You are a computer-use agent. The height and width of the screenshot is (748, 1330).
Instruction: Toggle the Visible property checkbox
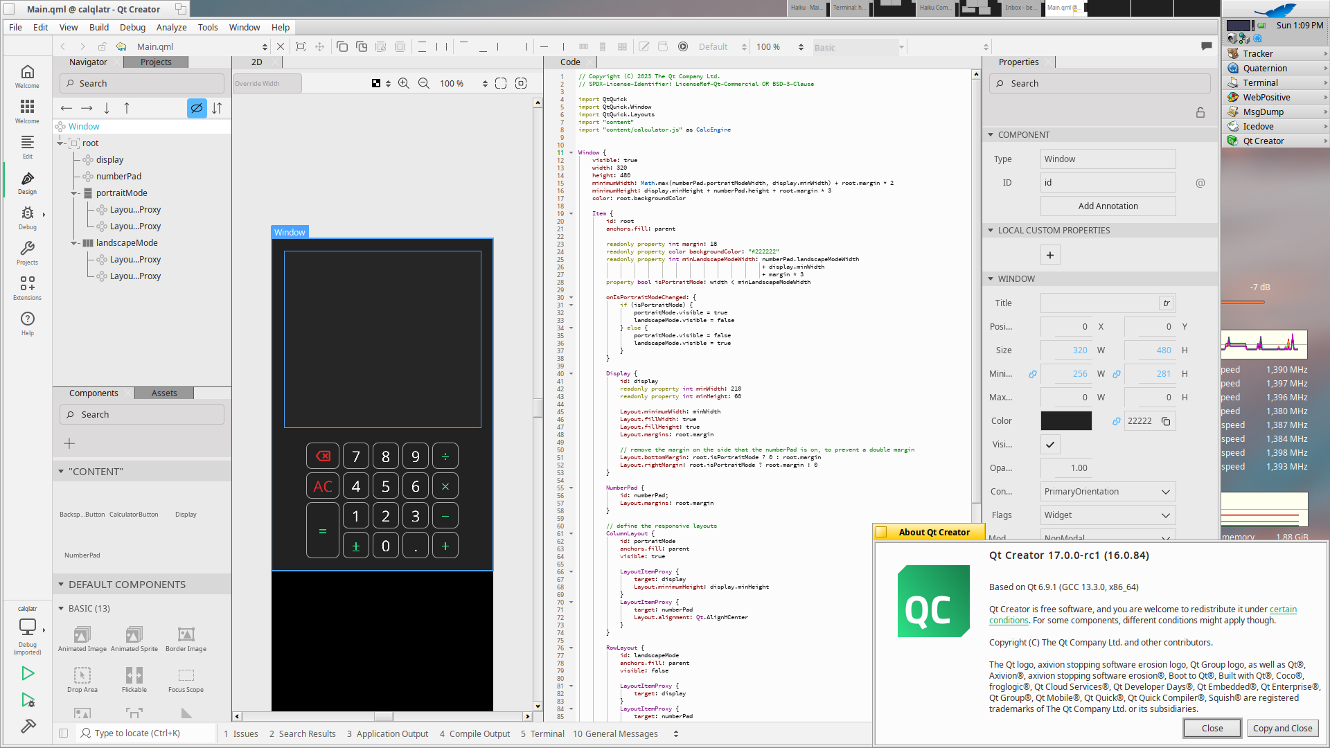point(1050,445)
